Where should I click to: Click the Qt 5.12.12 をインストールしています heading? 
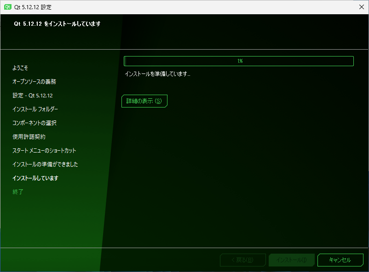coord(57,24)
